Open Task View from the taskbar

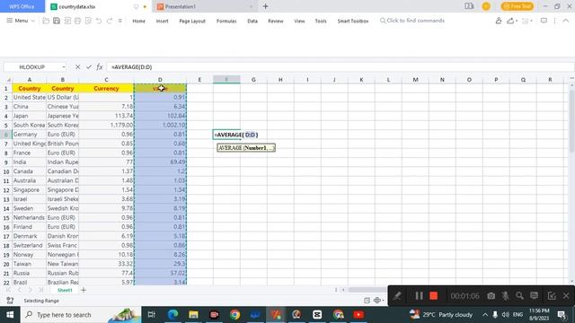click(152, 314)
